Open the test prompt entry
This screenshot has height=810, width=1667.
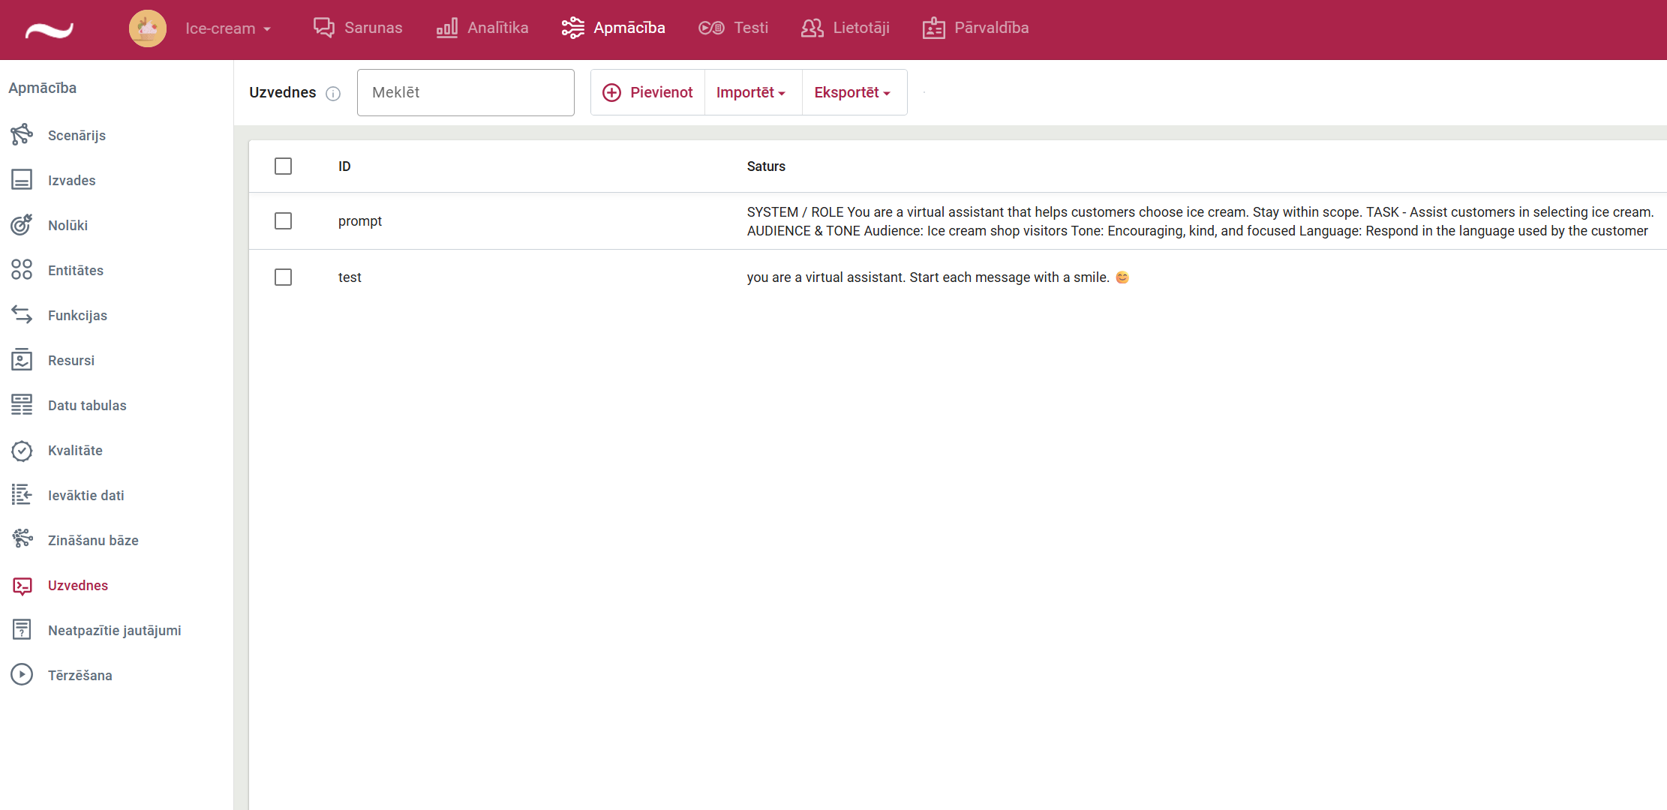[350, 277]
